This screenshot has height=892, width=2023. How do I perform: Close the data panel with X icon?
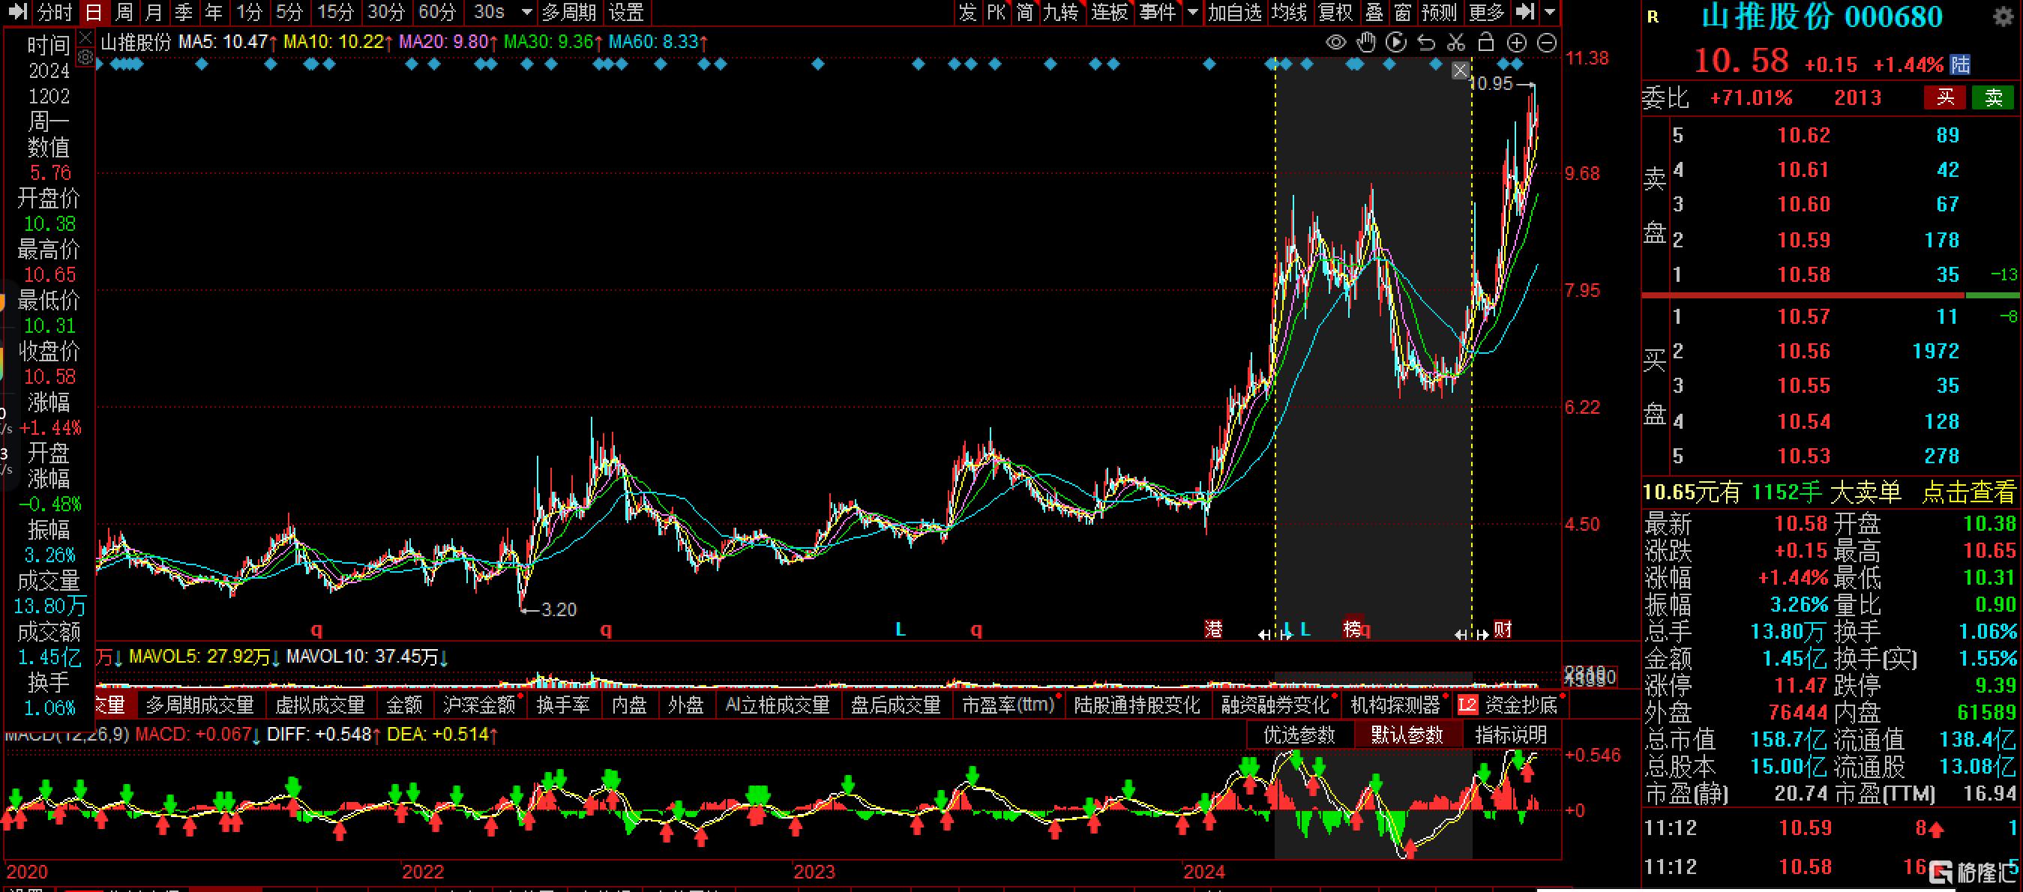tap(85, 37)
